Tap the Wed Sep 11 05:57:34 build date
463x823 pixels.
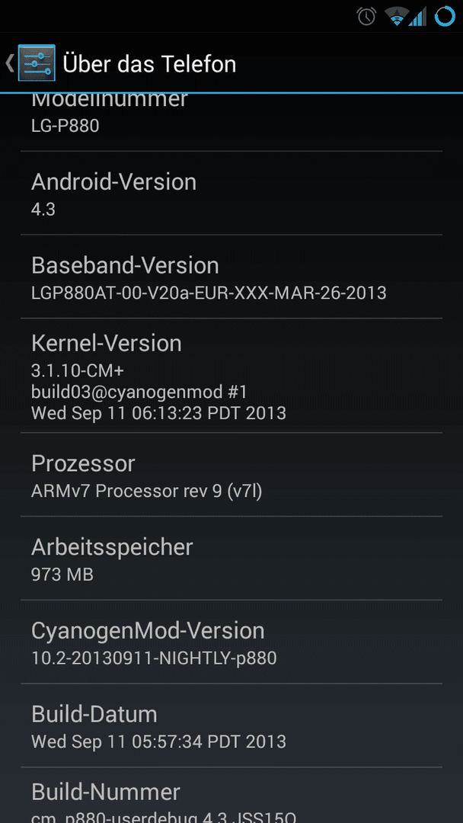pos(159,741)
